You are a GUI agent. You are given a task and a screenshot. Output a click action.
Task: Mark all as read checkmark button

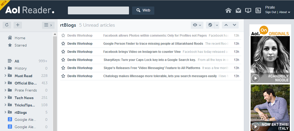[x=210, y=25]
